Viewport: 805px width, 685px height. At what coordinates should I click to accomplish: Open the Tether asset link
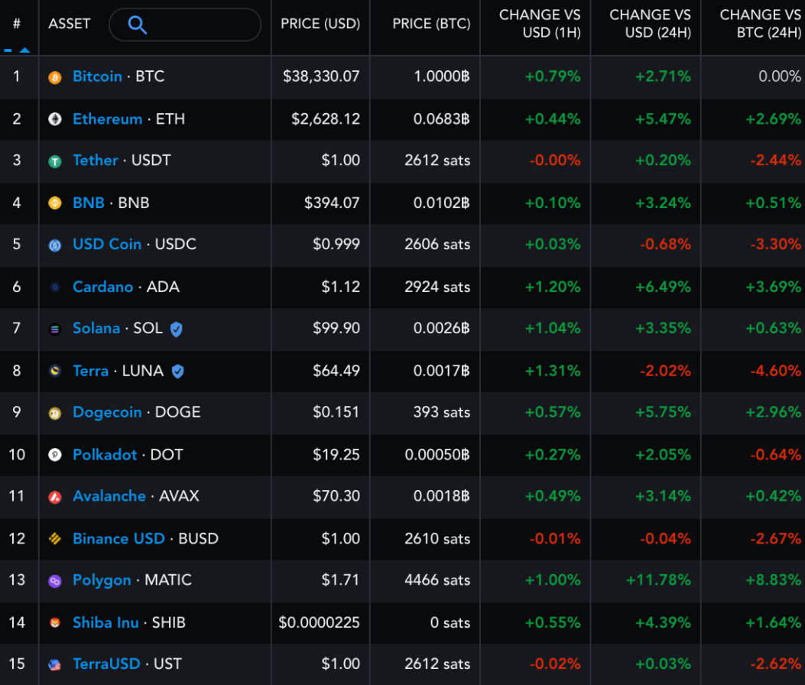click(96, 161)
